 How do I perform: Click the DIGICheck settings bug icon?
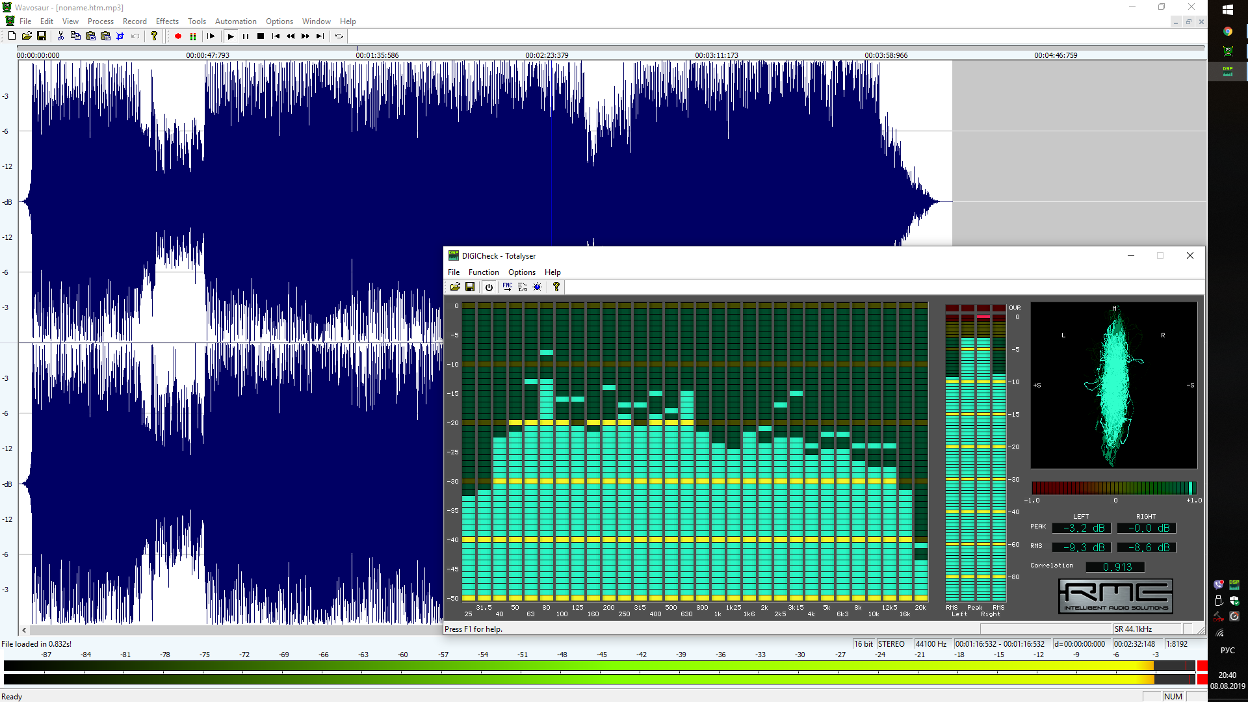538,287
